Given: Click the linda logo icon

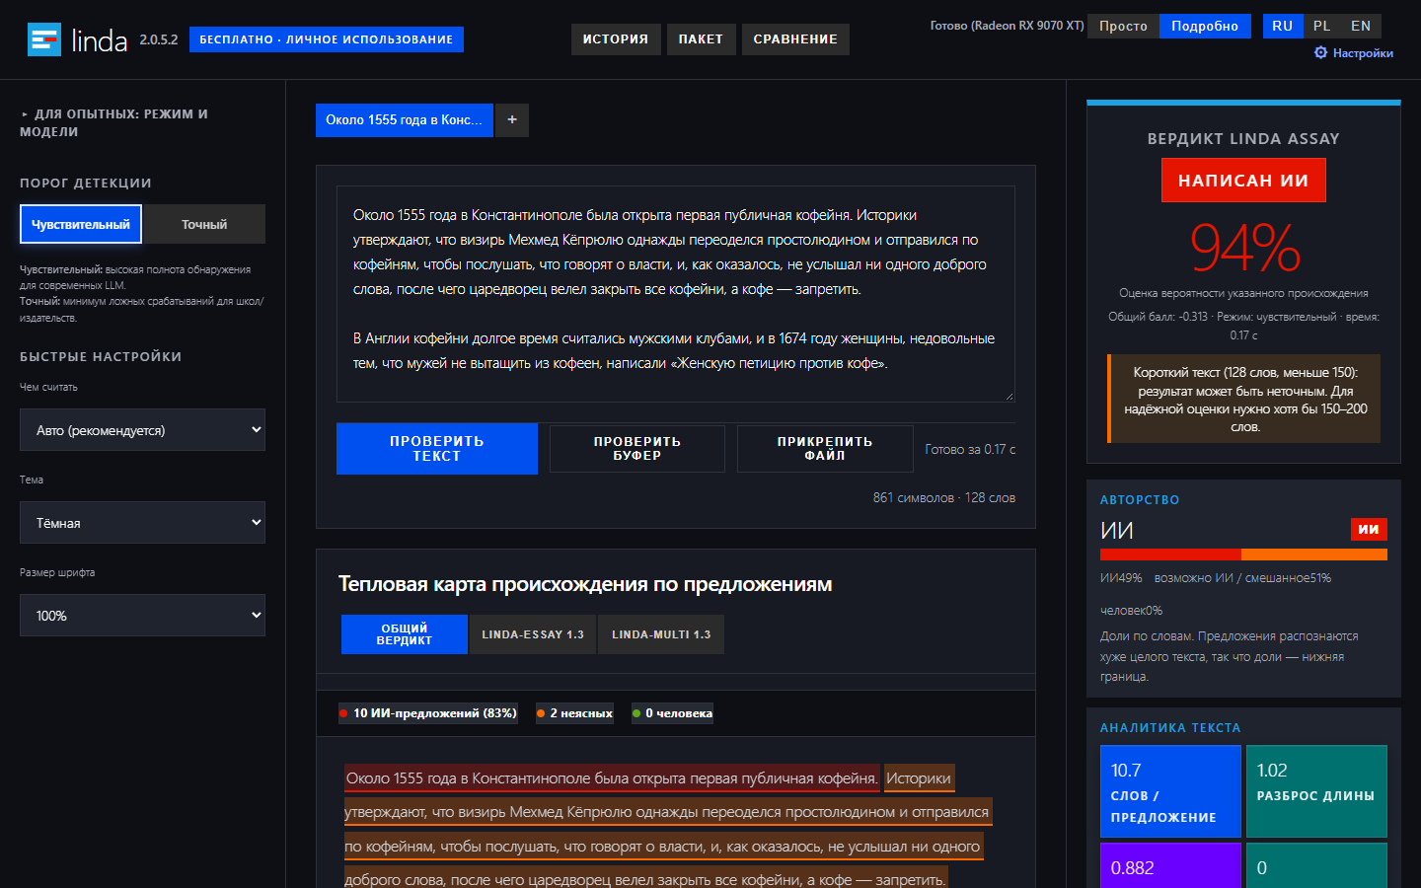Looking at the screenshot, I should (44, 39).
